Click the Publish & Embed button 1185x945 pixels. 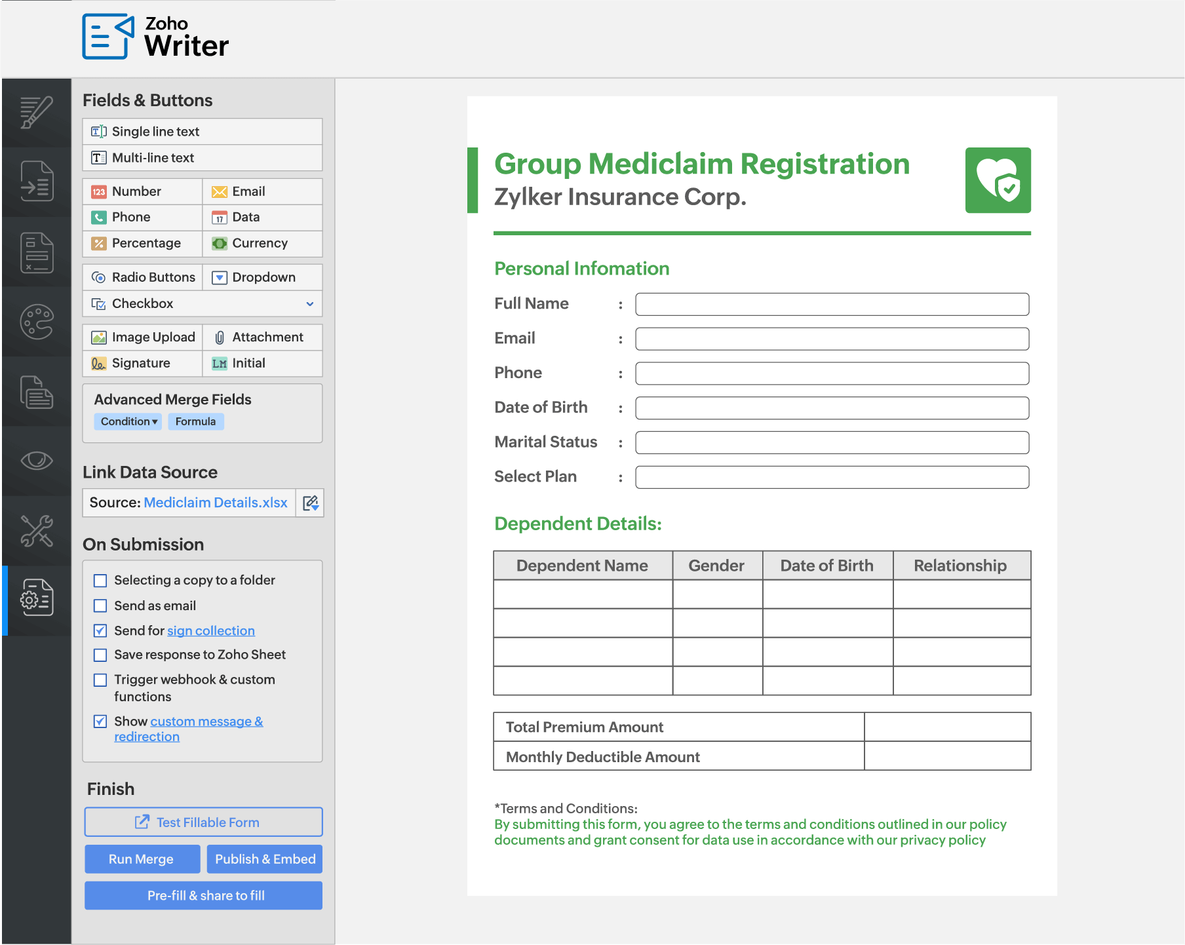pos(265,859)
